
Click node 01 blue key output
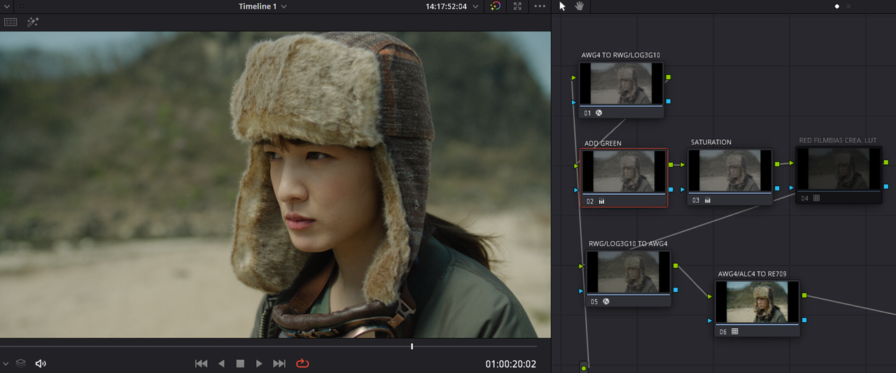[668, 101]
